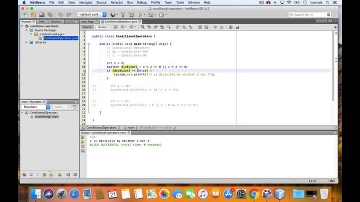
Task: Open the Debug menu in menu bar
Action: point(142,2)
